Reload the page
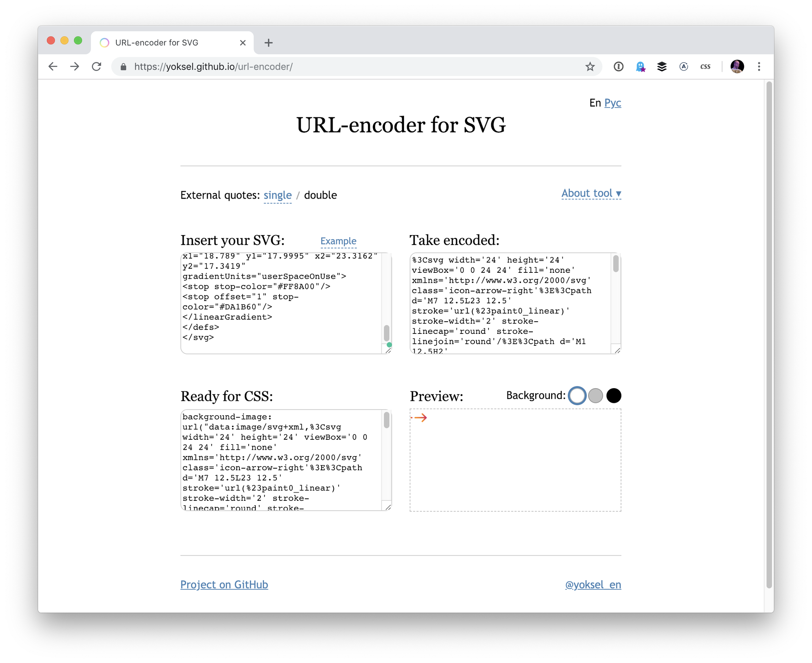Image resolution: width=812 pixels, height=663 pixels. [x=96, y=66]
